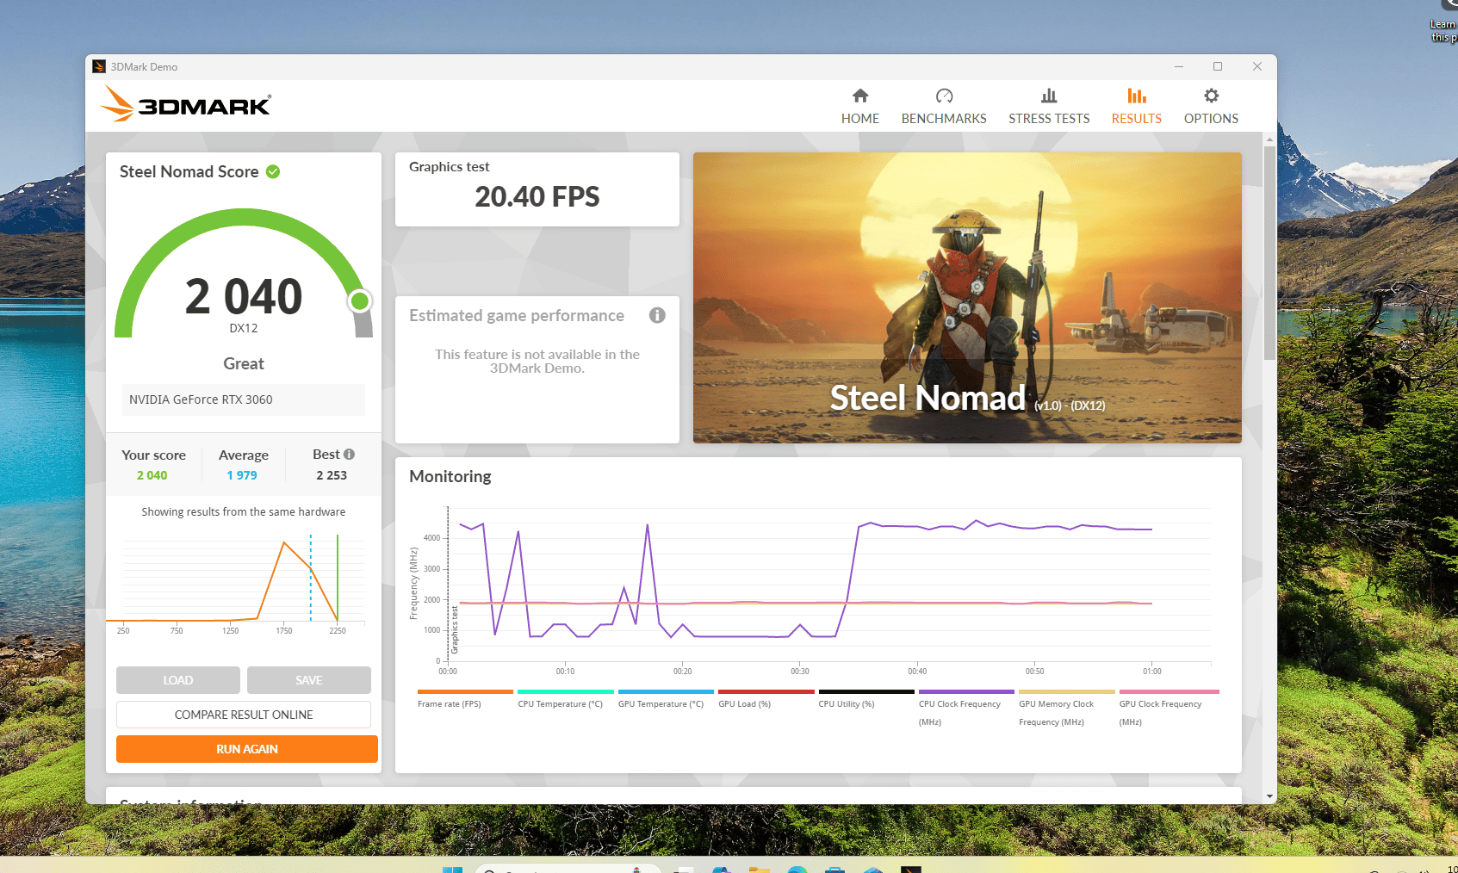Click the vertical scrollbar thumb
Viewport: 1458px width, 873px height.
(x=1269, y=252)
